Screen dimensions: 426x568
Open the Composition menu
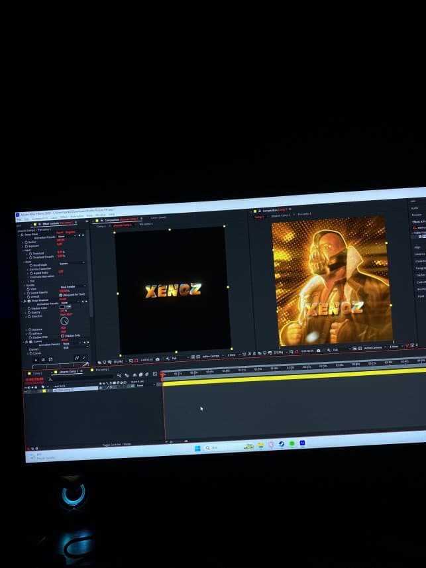pyautogui.click(x=40, y=218)
